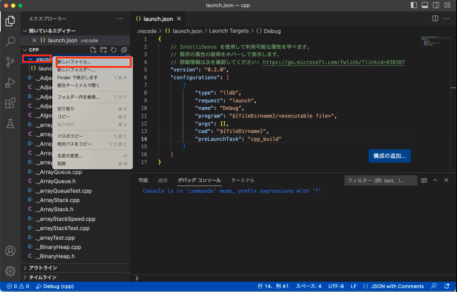Open the Testing flask view
Viewport: 457px width, 292px height.
point(10,124)
